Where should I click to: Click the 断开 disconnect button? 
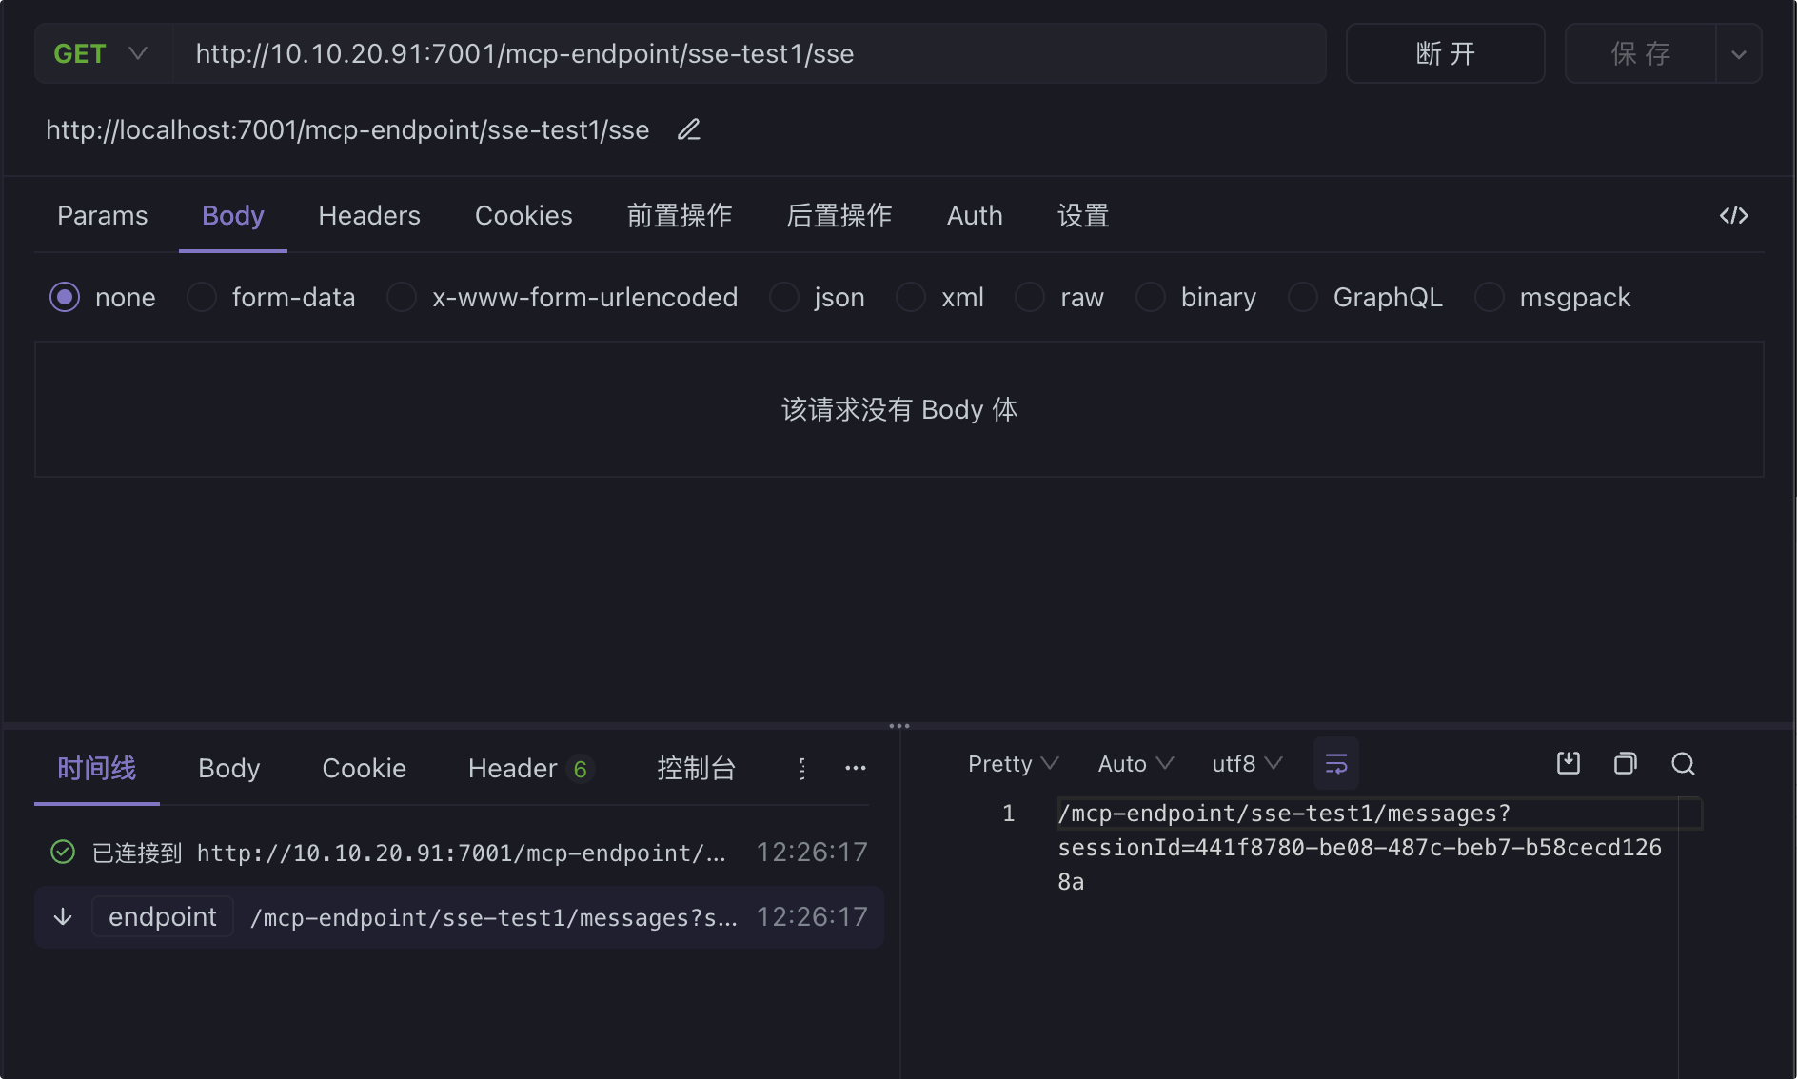pyautogui.click(x=1445, y=53)
